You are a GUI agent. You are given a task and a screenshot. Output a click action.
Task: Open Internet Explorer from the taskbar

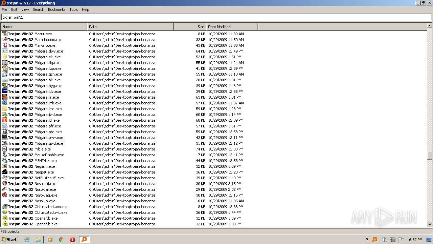click(27, 240)
